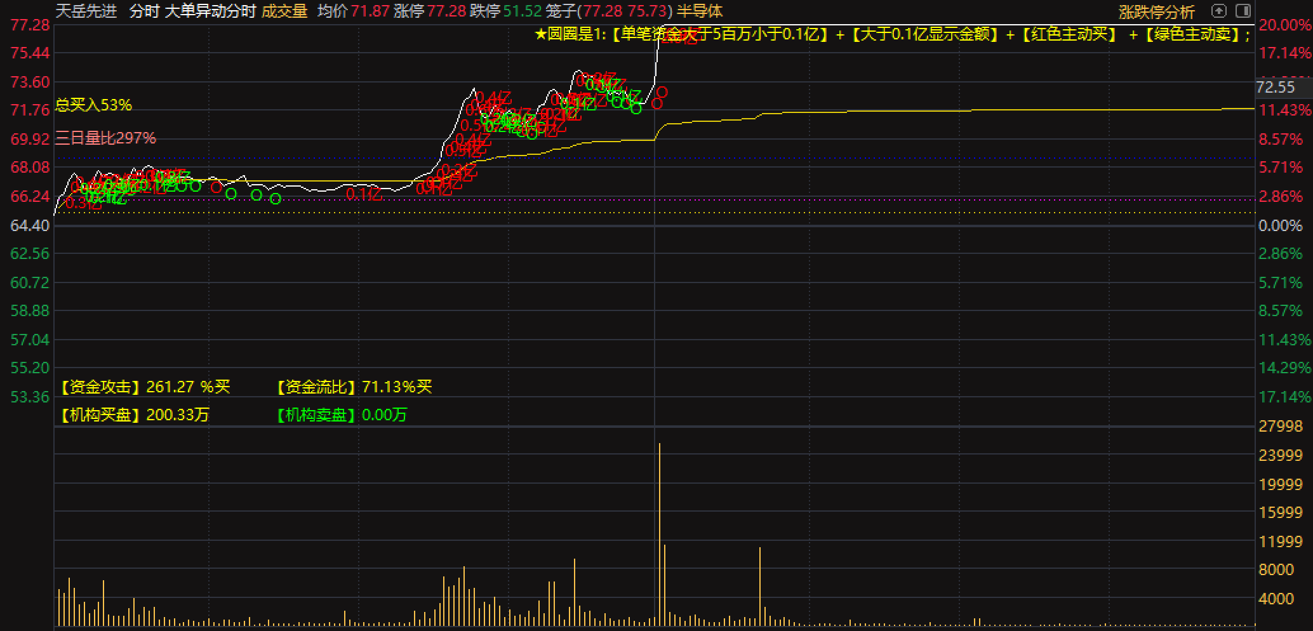Image resolution: width=1313 pixels, height=631 pixels.
Task: Click the stock name 天岳先进
Action: [86, 11]
